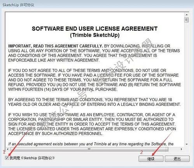Tick the 我同意 agreement checkbox

coord(7,158)
